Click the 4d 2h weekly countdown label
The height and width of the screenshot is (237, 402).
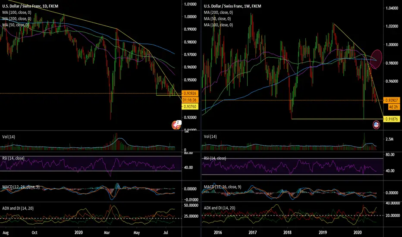(393, 107)
